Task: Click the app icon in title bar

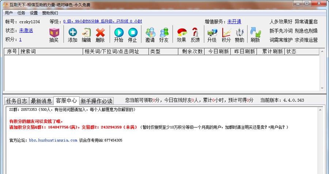Action: pos(5,5)
